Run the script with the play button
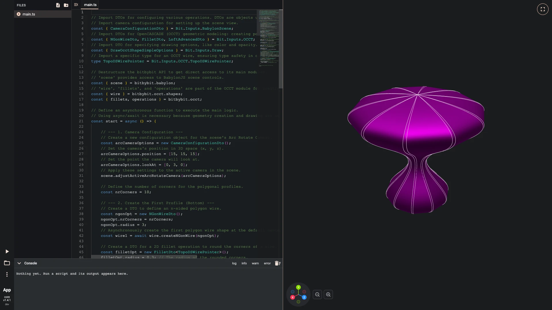Screen dimensions: 552x310 [7, 251]
